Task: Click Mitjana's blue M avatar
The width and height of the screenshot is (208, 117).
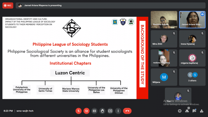Action: click(164, 77)
